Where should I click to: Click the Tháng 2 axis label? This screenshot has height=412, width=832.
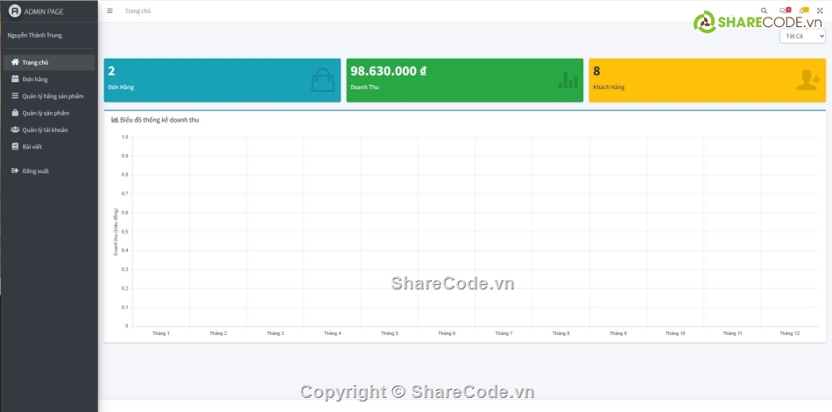pos(218,333)
